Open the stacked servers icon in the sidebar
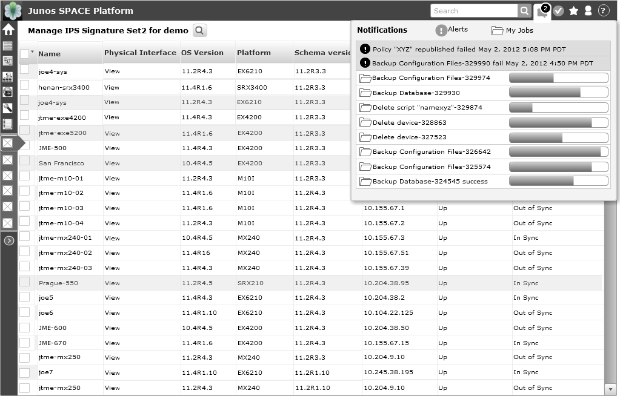Image resolution: width=620 pixels, height=396 pixels. [7, 46]
